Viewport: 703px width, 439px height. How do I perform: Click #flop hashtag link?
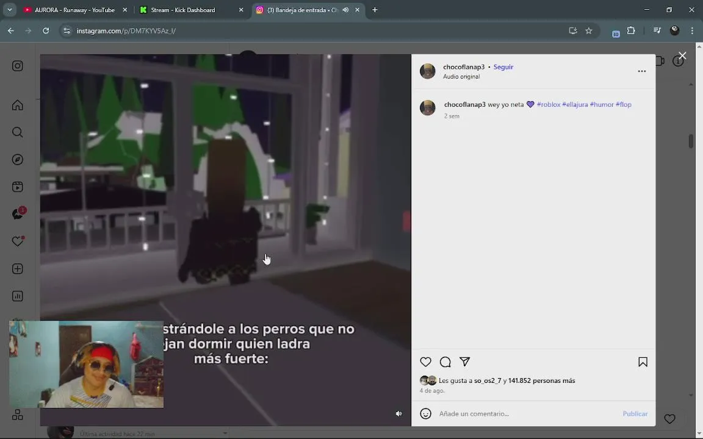623,104
